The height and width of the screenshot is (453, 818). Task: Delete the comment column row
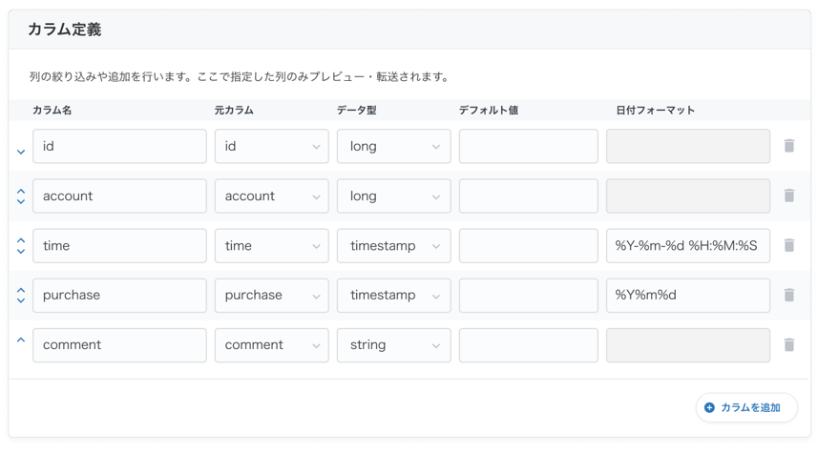point(788,344)
